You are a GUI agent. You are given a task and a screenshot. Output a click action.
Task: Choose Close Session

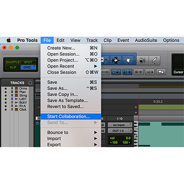click(71, 72)
